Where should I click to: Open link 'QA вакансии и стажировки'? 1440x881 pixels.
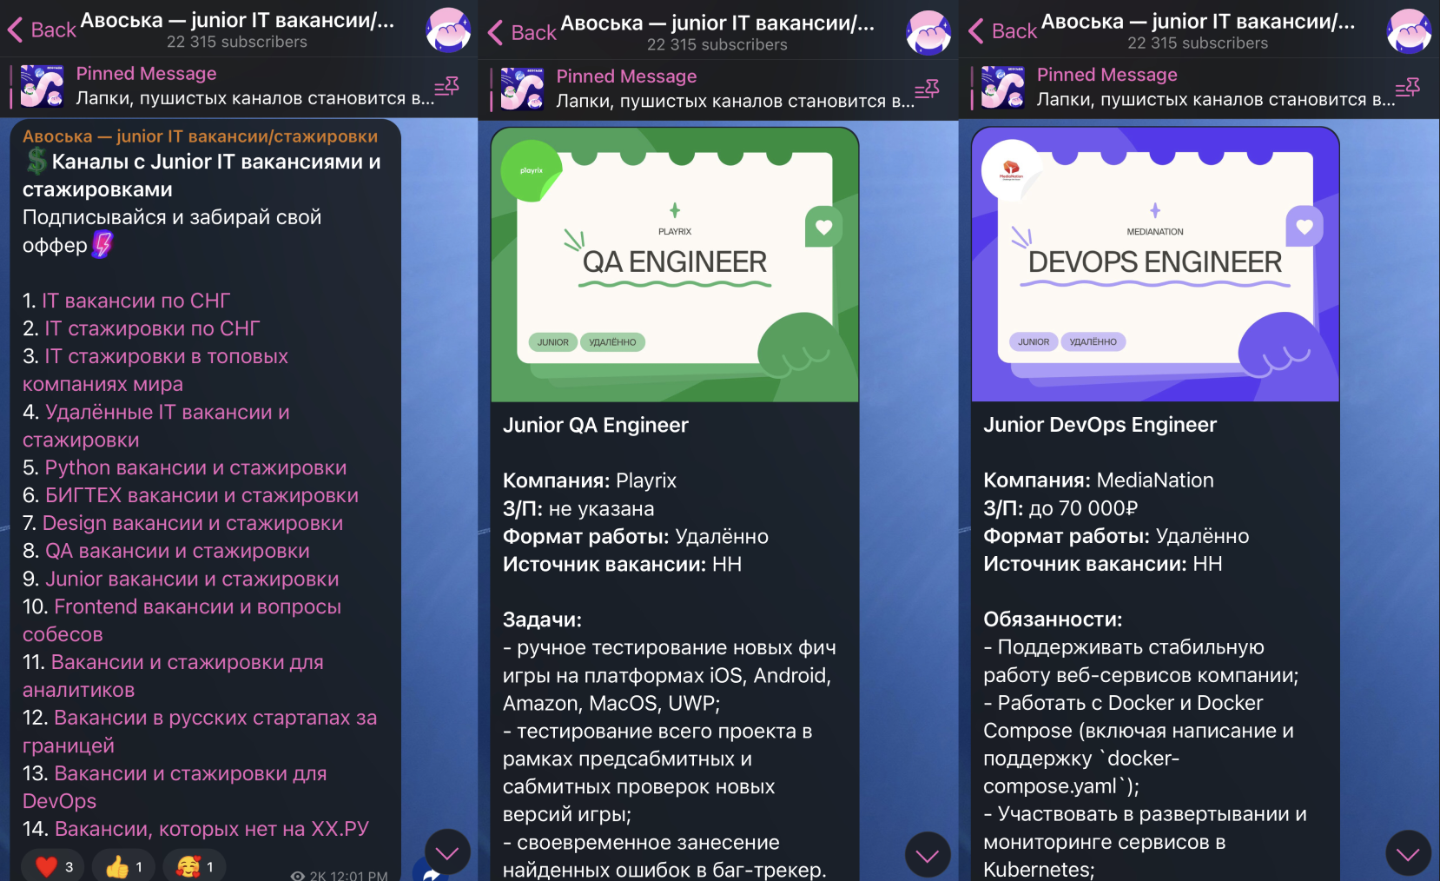177,551
